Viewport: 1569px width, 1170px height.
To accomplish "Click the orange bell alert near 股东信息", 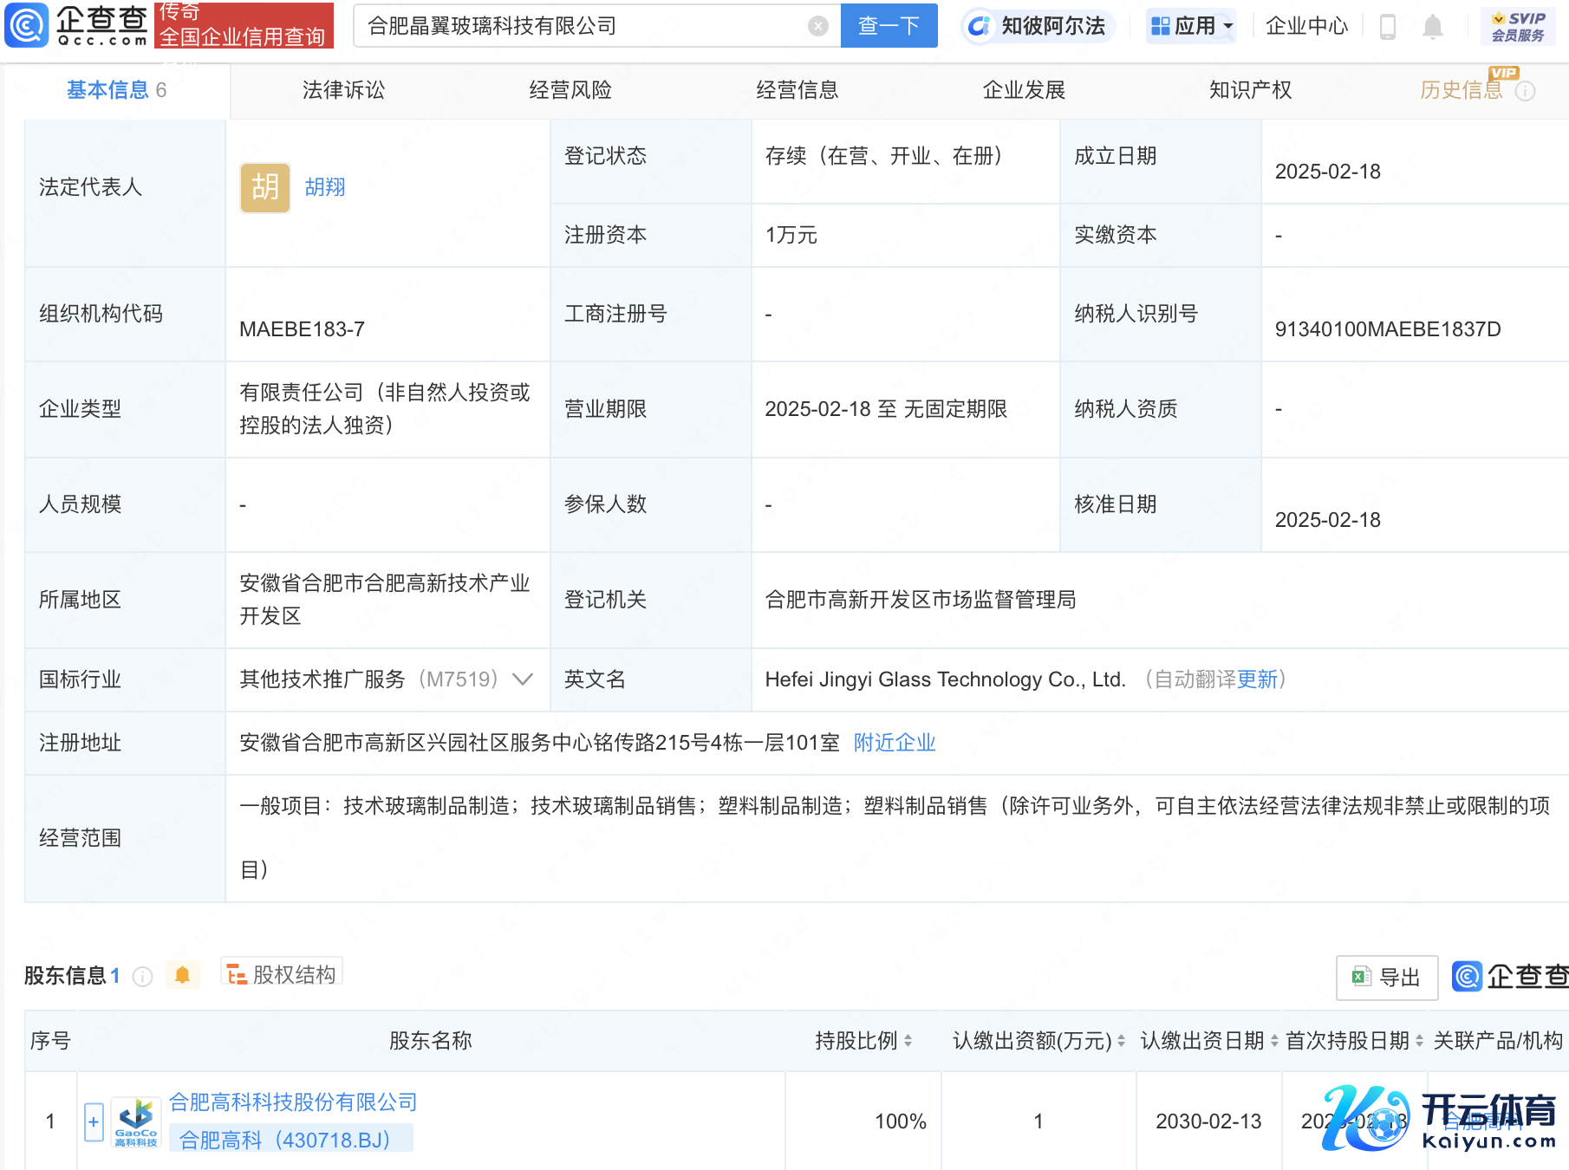I will [x=182, y=975].
